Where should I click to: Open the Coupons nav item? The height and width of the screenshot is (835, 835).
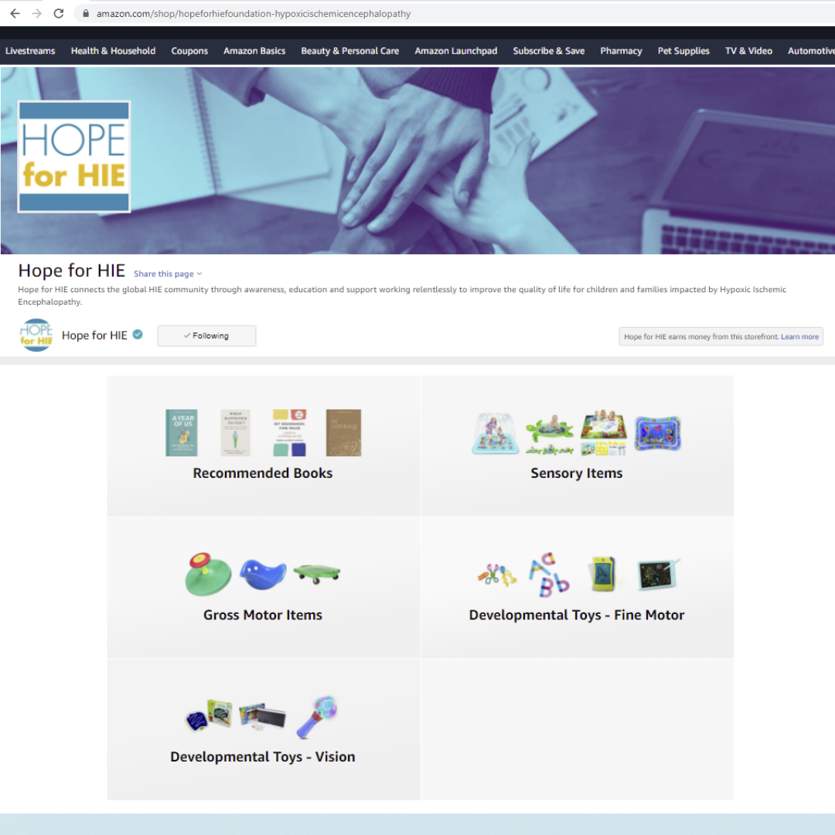click(x=189, y=51)
